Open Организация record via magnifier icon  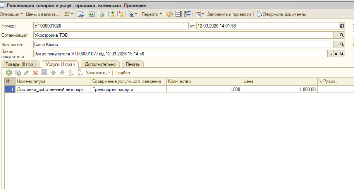(x=342, y=35)
